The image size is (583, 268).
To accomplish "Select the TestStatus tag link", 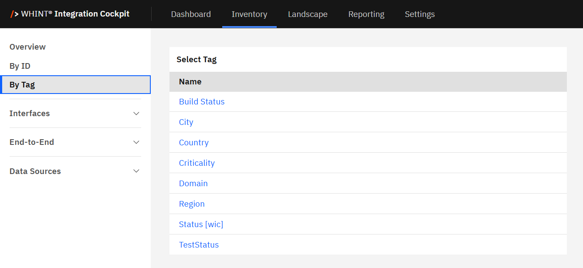I will tap(199, 245).
